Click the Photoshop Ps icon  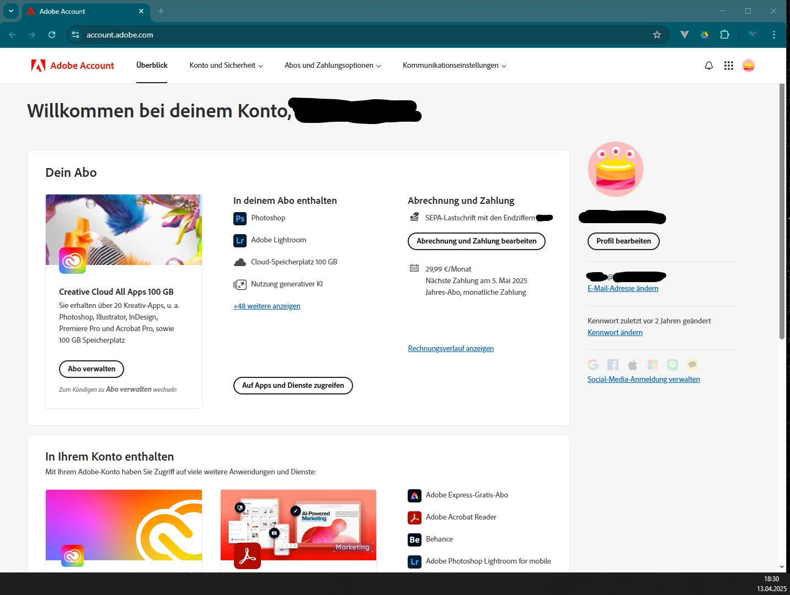pos(240,218)
